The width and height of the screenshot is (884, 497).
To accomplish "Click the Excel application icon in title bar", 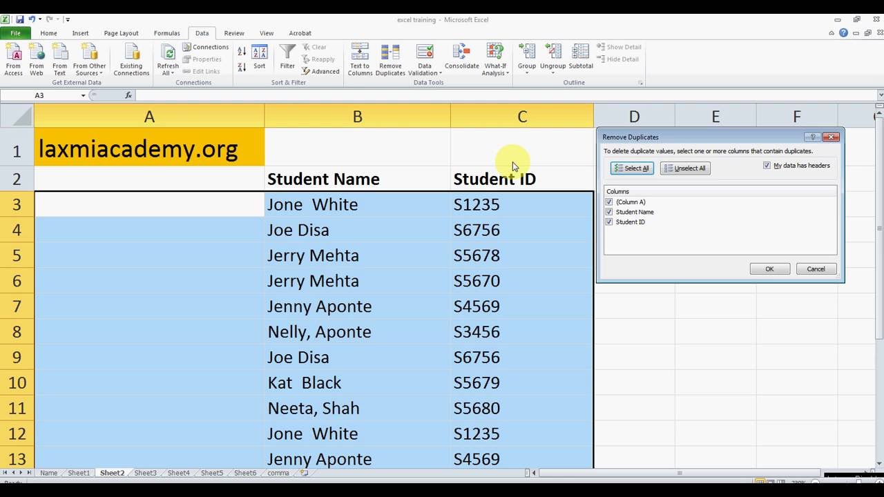I will 6,19.
